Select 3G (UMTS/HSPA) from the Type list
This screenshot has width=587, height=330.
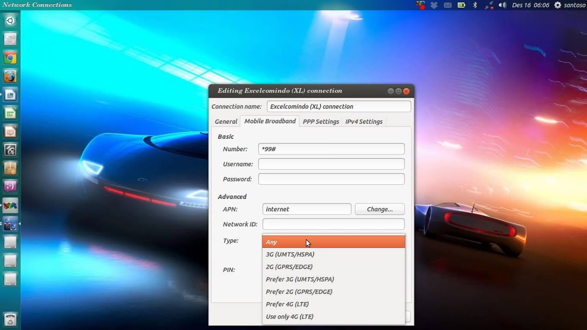click(333, 254)
